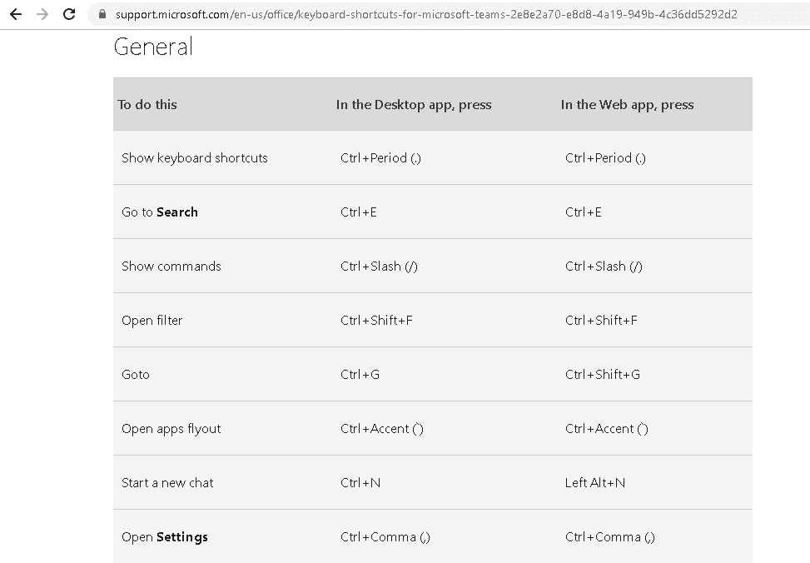
Task: Click the 'Start a new chat' row
Action: point(166,482)
